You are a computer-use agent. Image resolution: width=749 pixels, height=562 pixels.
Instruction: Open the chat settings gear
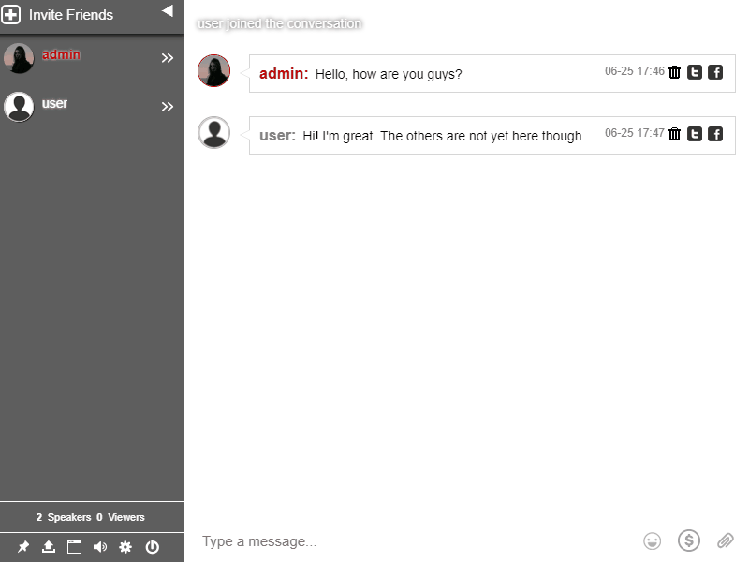pos(125,547)
